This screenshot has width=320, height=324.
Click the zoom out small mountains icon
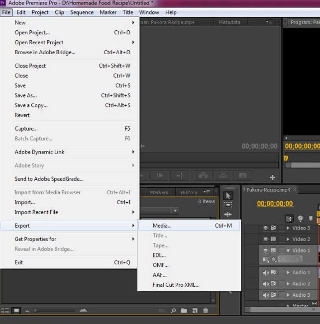coord(27,311)
